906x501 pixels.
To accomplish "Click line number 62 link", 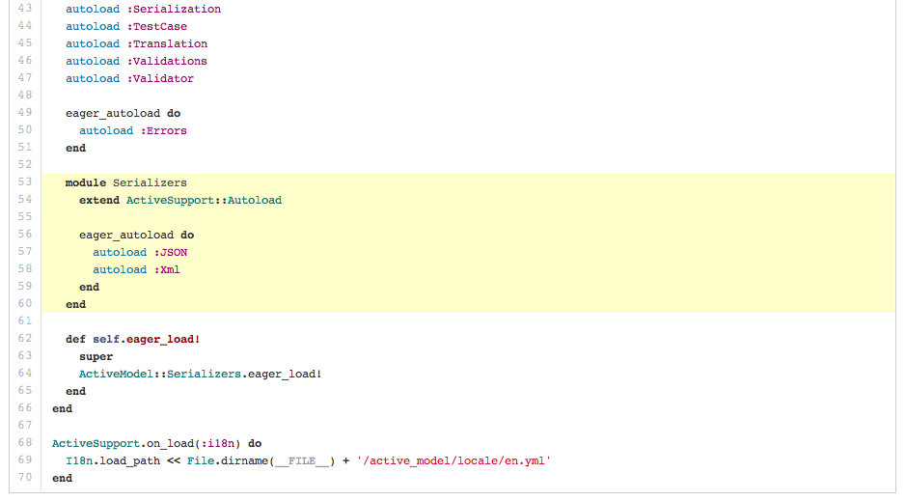I will 24,339.
